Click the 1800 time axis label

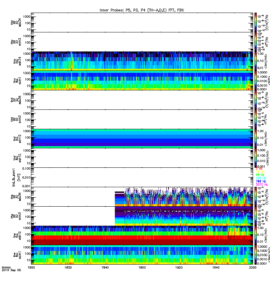31,267
